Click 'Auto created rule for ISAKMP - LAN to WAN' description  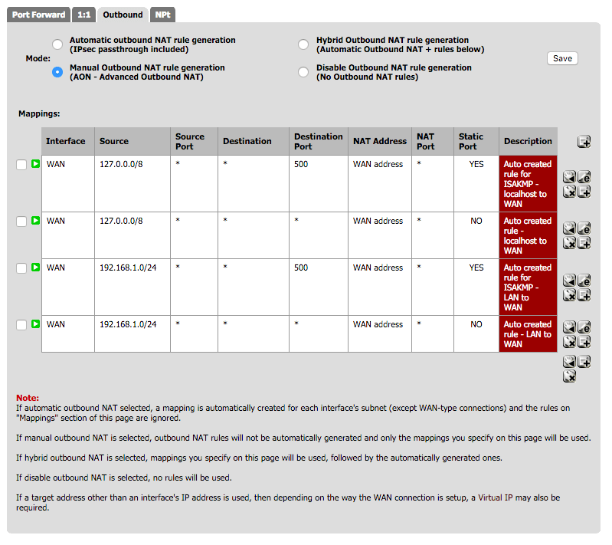528,287
